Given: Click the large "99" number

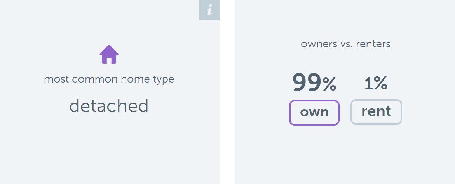Looking at the screenshot, I should click(307, 83).
